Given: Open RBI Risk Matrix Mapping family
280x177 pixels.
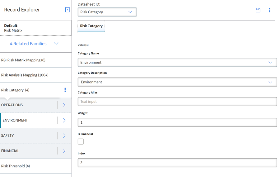Looking at the screenshot, I should click(36, 60).
